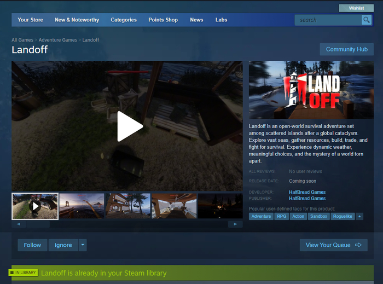Select the dark night scene thumbnail
Screen dimensions: 383x284
pos(220,206)
